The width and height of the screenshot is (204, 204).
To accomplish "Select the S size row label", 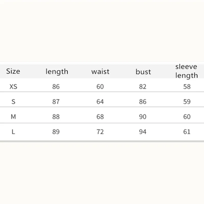I will [13, 102].
